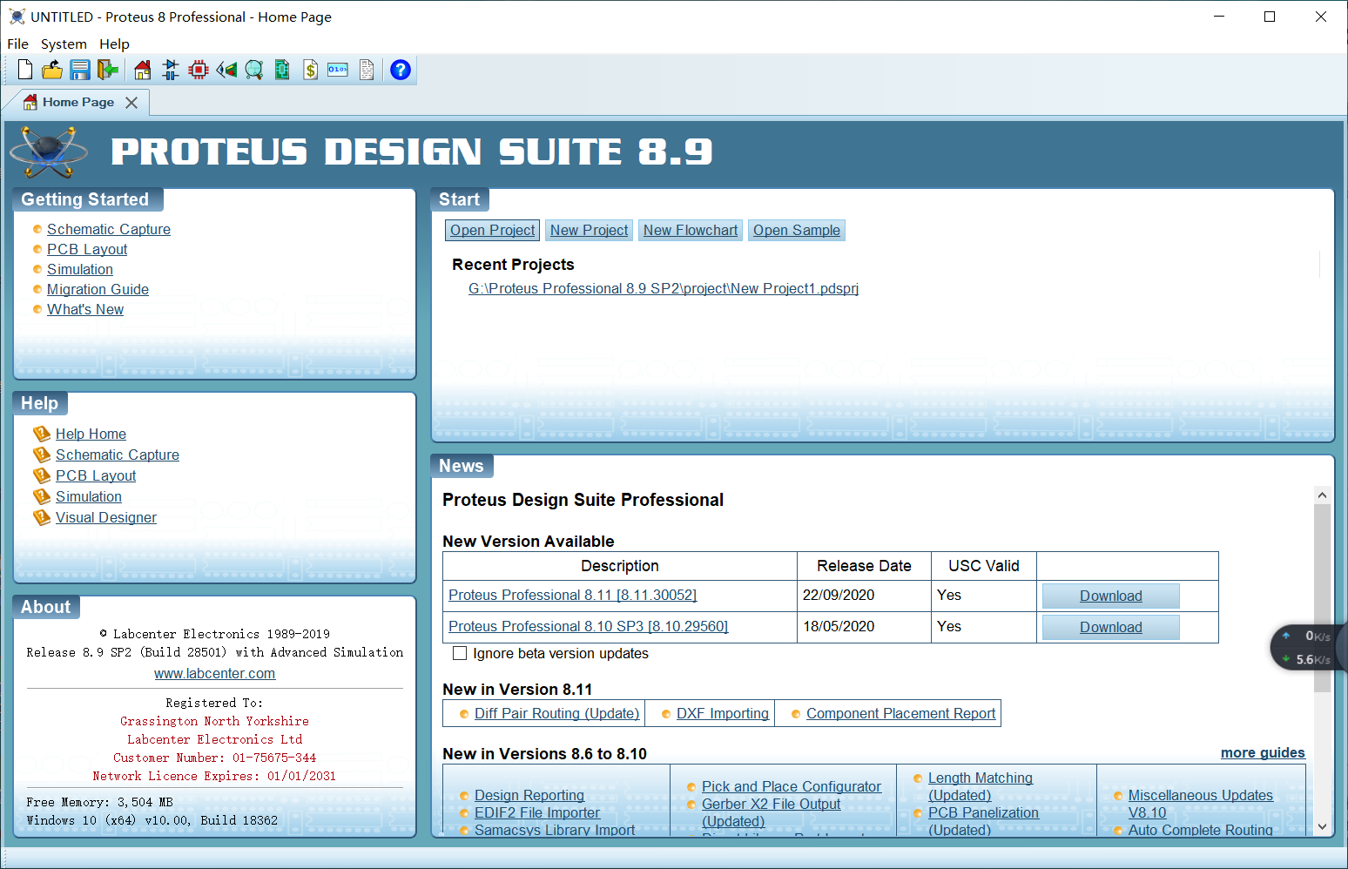Screen dimensions: 1348x869
Task: Open Proteus Professional 8.10 SP3 link
Action: 588,626
